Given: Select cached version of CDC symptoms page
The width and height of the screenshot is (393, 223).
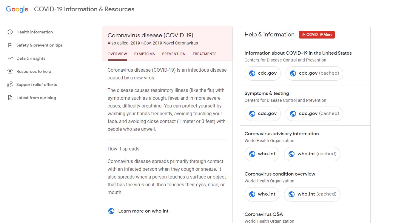Looking at the screenshot, I should click(x=314, y=113).
